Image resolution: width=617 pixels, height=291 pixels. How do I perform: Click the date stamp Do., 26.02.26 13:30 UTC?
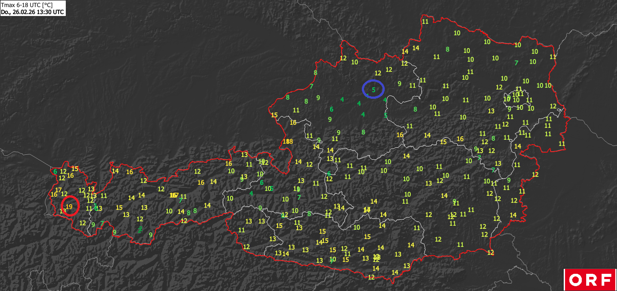[32, 12]
